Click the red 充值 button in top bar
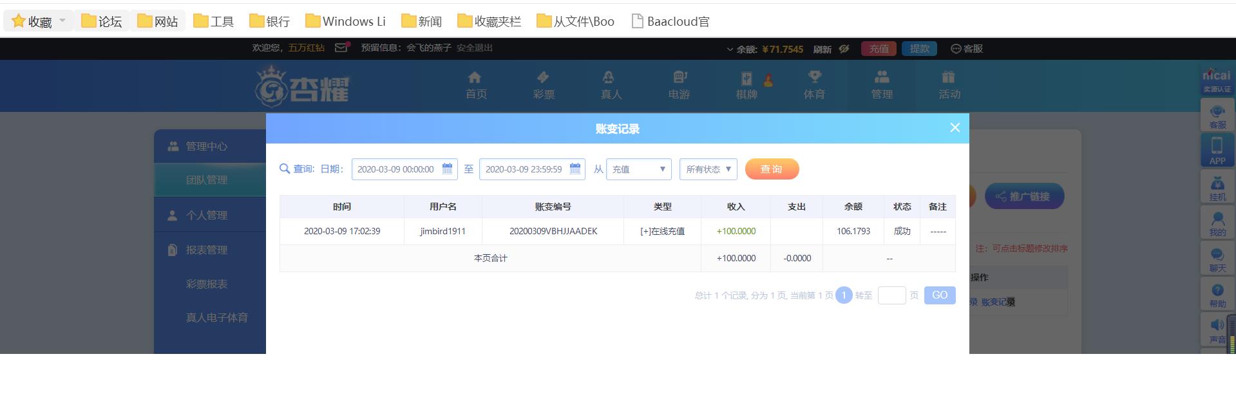 (x=879, y=49)
